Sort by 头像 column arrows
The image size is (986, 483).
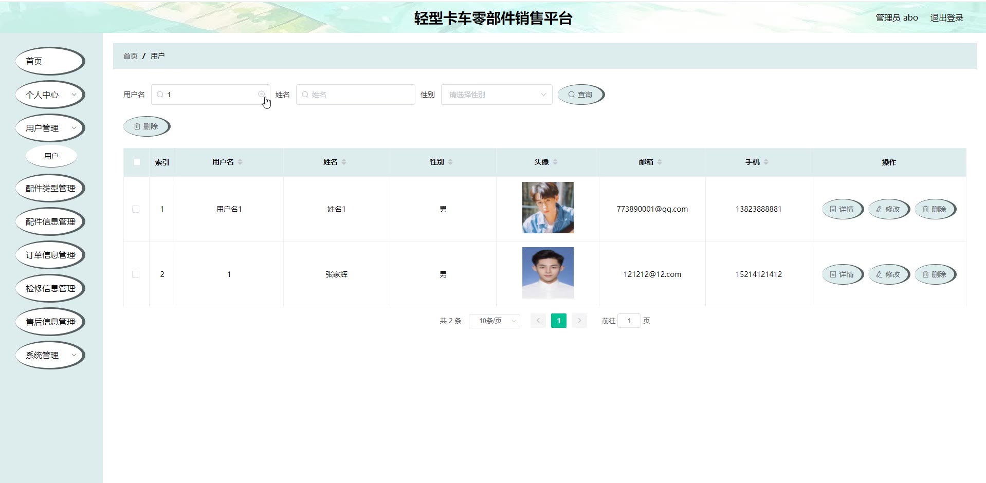(x=555, y=162)
